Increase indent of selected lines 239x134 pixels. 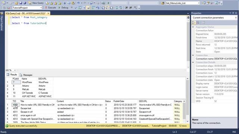coord(131,7)
